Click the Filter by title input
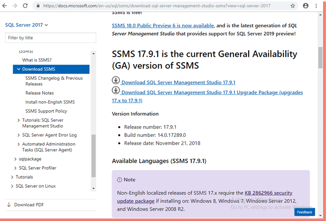The image size is (326, 221). (x=50, y=38)
